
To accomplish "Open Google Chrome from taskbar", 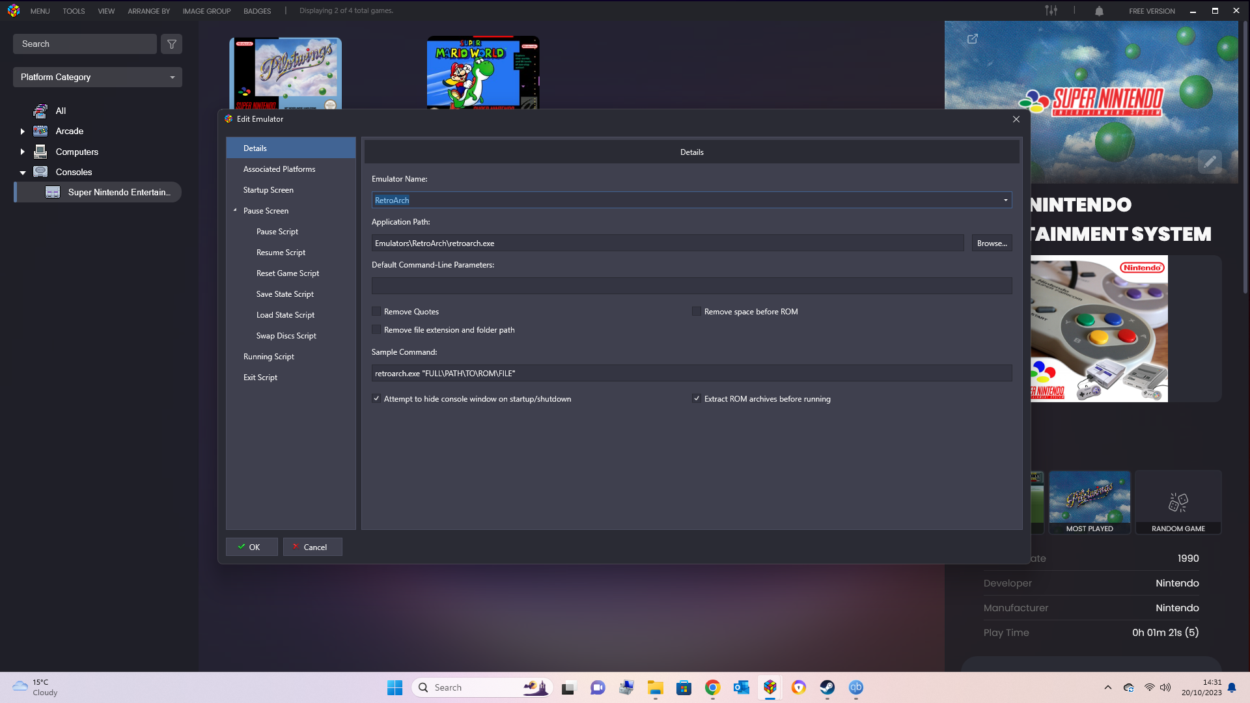I will pos(712,687).
